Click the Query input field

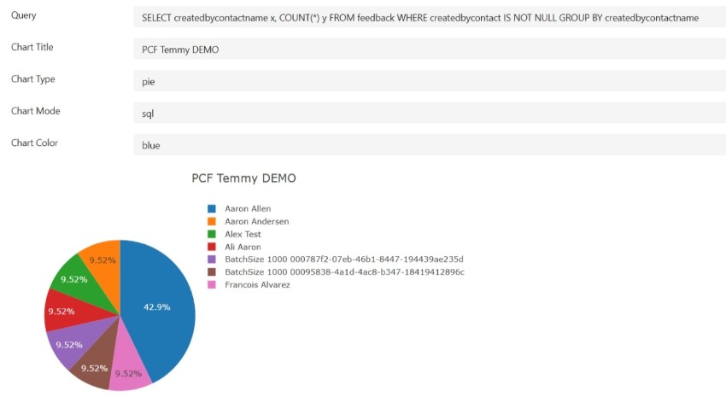tap(430, 17)
